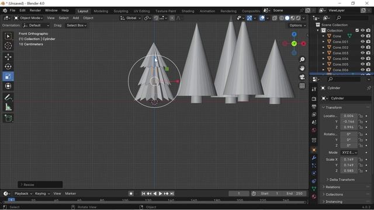The width and height of the screenshot is (374, 210).
Task: Click the green Y axis gizmo
Action: pyautogui.click(x=294, y=44)
